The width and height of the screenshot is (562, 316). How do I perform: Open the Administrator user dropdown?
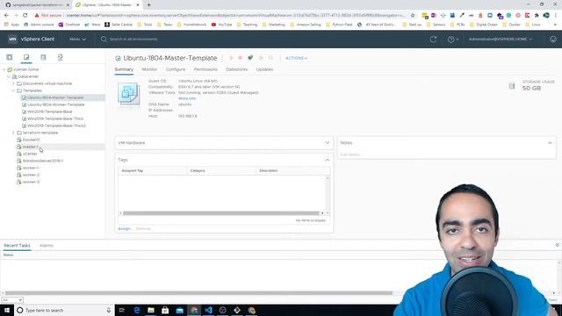coord(501,39)
